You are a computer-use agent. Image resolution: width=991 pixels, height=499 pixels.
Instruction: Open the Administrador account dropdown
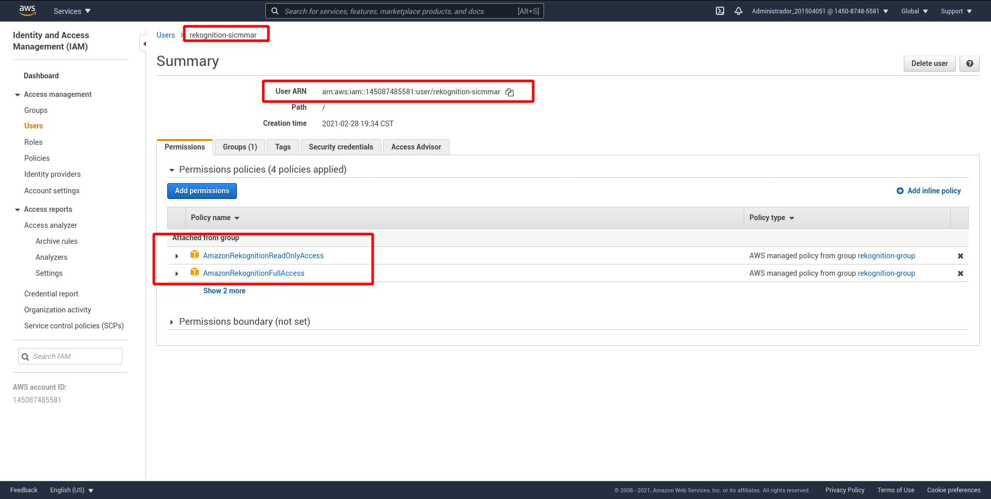pyautogui.click(x=820, y=11)
